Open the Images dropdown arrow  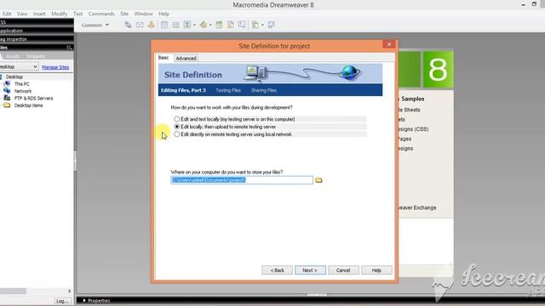point(194,25)
